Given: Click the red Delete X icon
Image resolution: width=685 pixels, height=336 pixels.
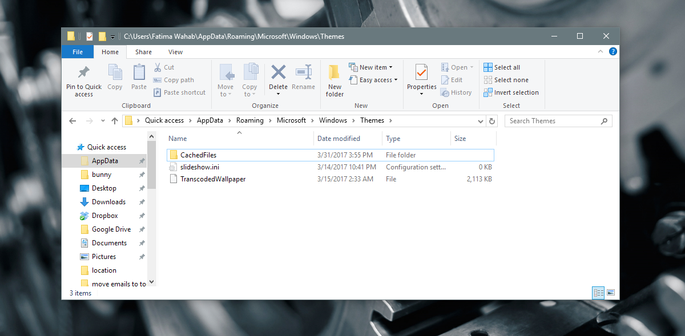Looking at the screenshot, I should coord(278,72).
